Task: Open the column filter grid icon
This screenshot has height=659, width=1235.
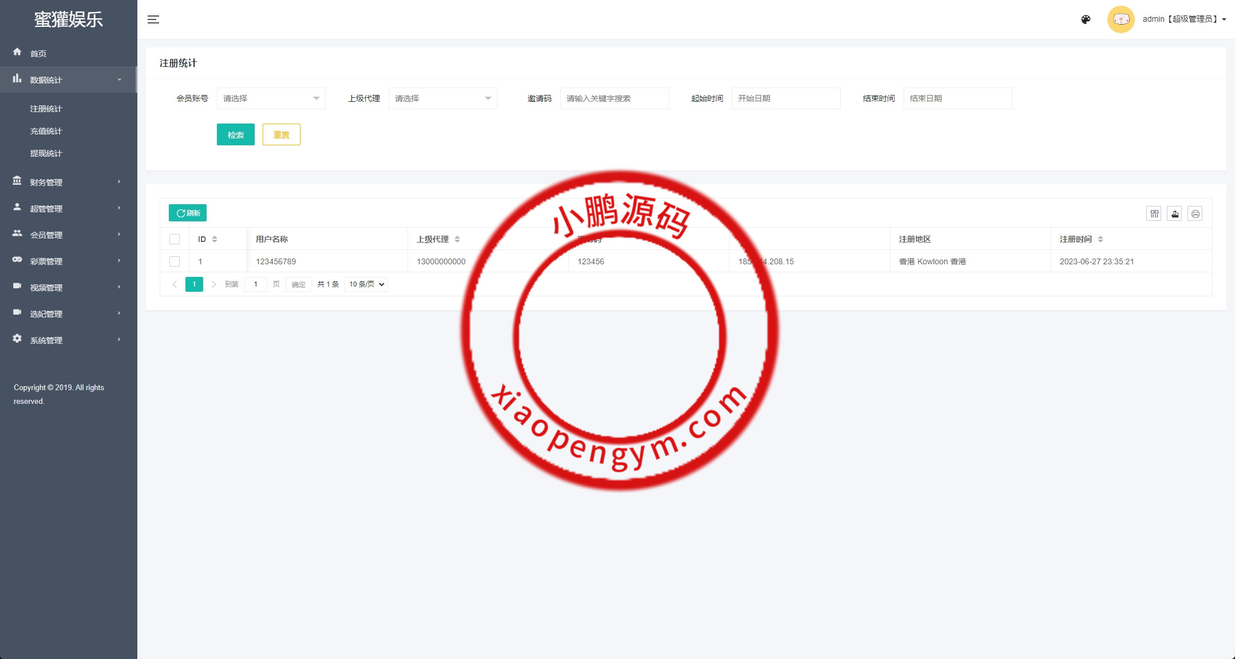Action: [x=1154, y=214]
